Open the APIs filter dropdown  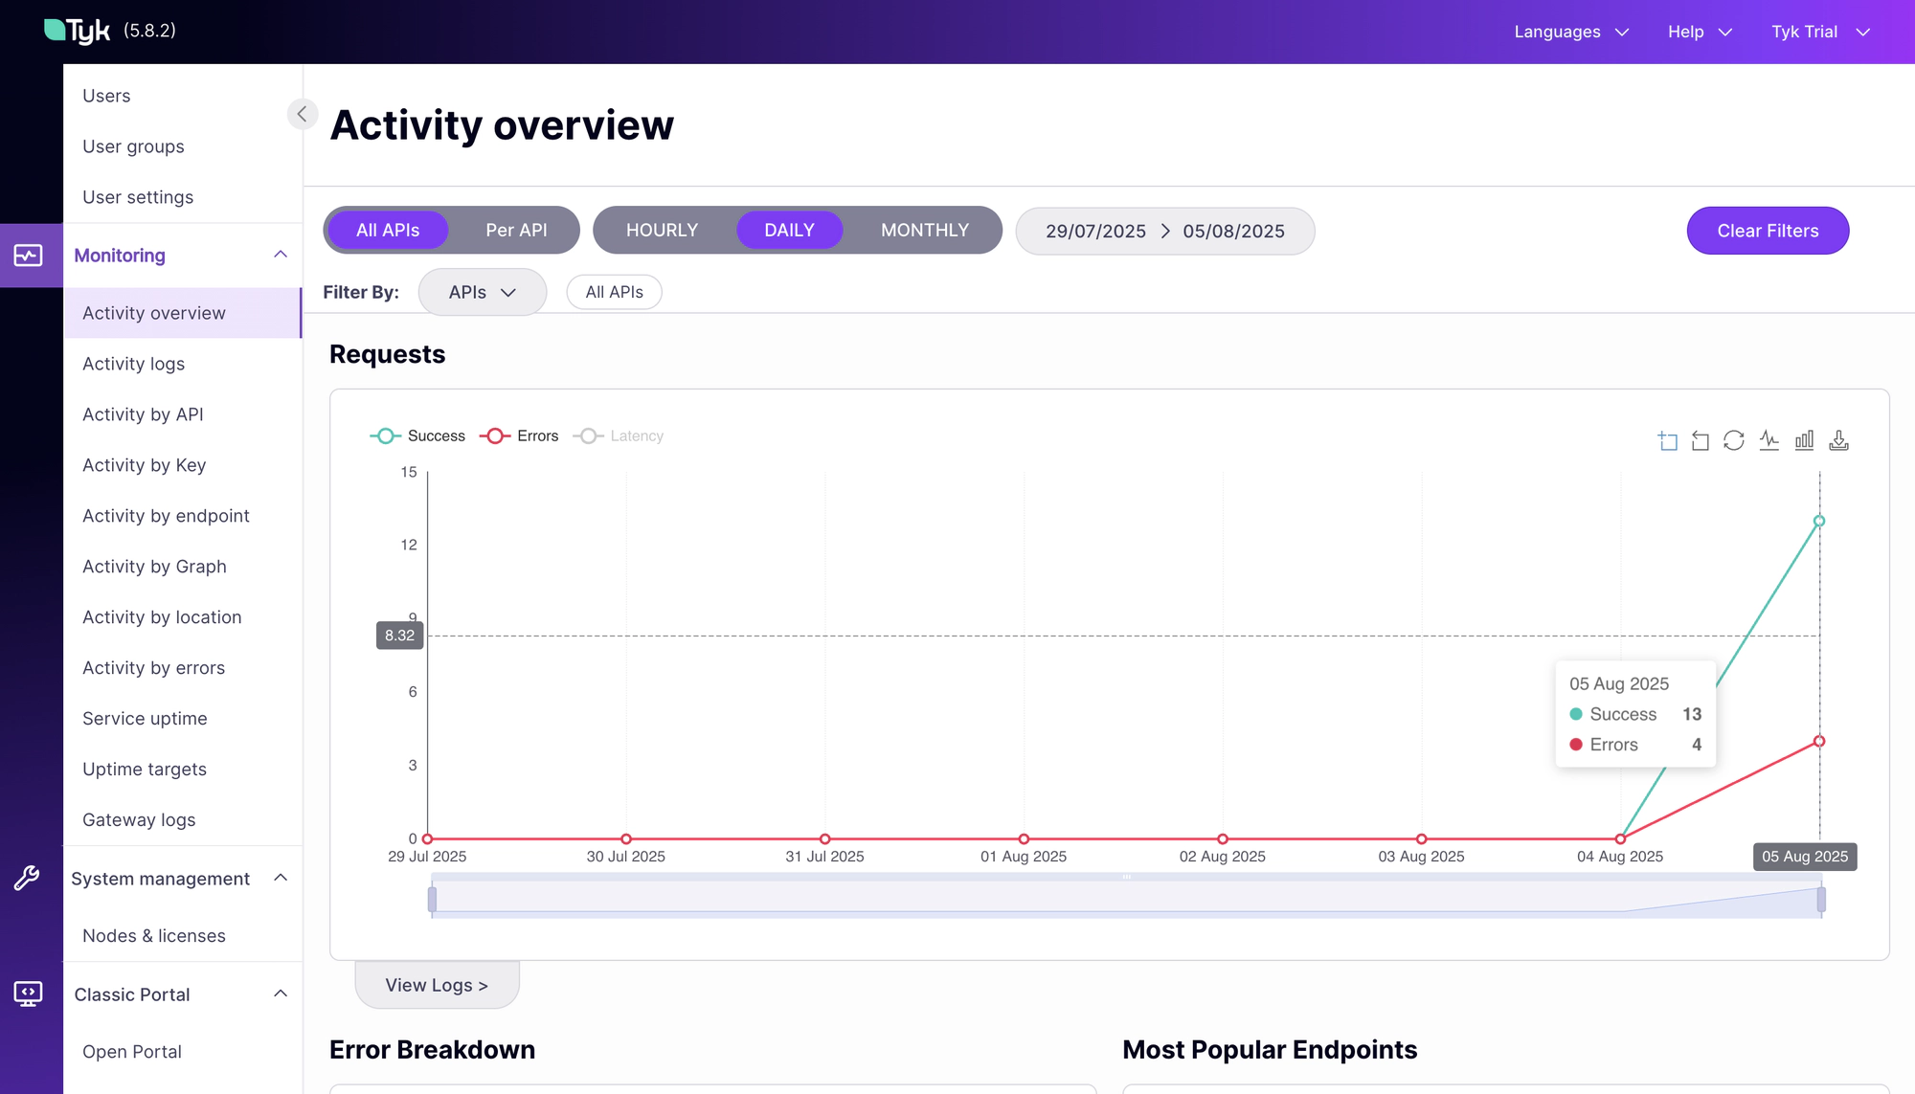[x=482, y=292]
